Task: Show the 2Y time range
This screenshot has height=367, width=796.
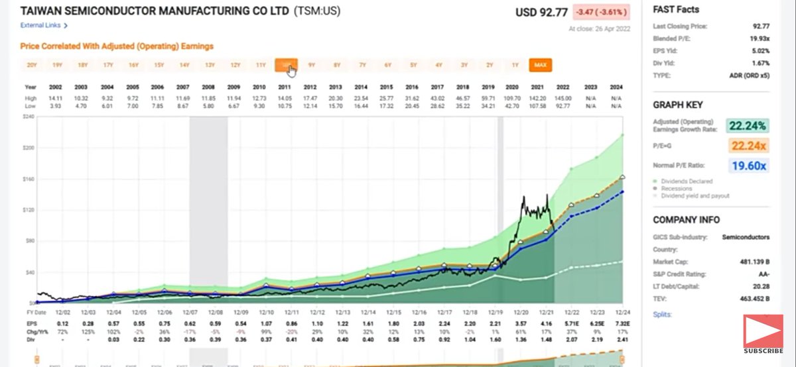Action: [x=490, y=65]
